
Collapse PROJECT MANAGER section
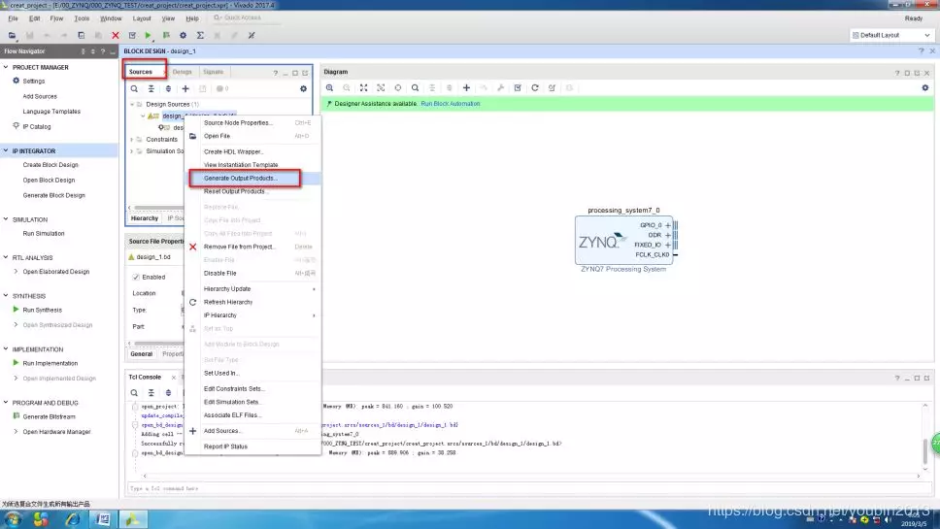(6, 67)
